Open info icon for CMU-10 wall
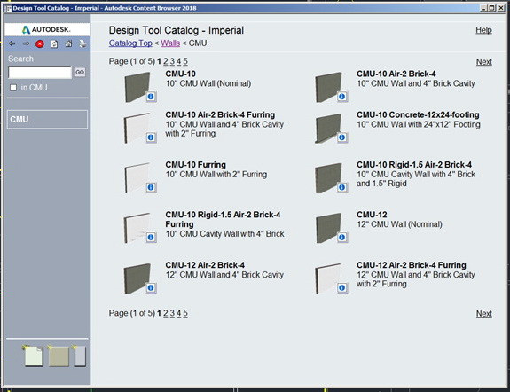Screen dimensions: 510x392 pyautogui.click(x=151, y=97)
